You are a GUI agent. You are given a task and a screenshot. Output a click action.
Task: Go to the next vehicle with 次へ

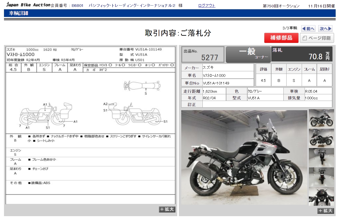coord(325,29)
